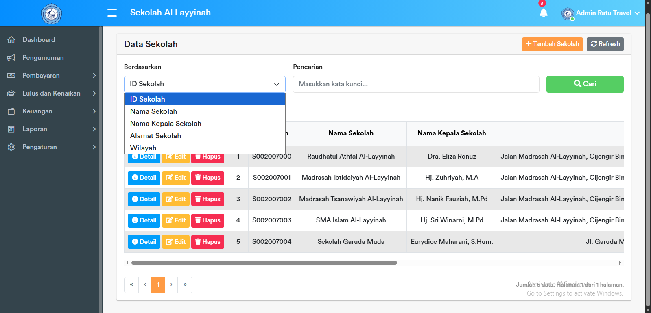Image resolution: width=651 pixels, height=313 pixels.
Task: Focus the Pencarian keyword input field
Action: tap(416, 84)
